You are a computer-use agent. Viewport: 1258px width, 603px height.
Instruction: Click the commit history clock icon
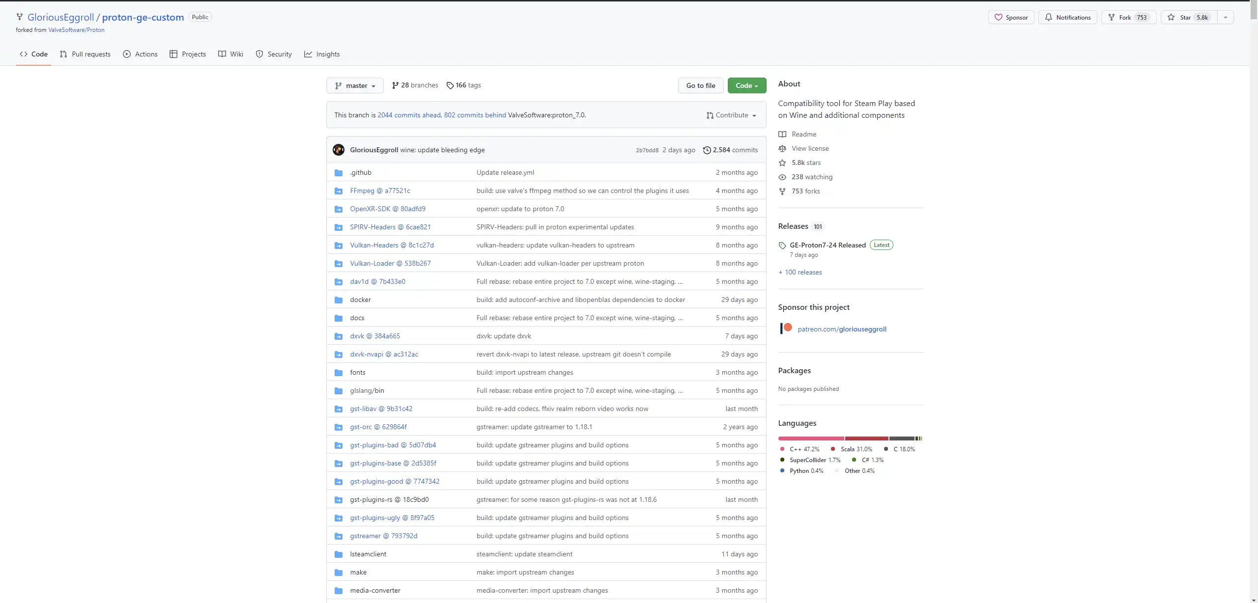click(x=707, y=150)
